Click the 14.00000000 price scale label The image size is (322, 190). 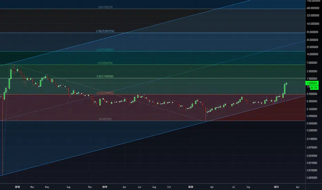[312, 54]
